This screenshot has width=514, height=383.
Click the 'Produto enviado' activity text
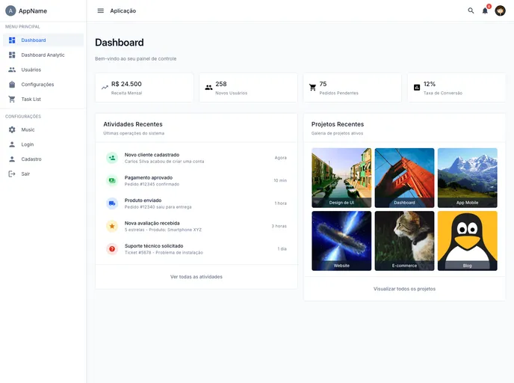pyautogui.click(x=143, y=200)
